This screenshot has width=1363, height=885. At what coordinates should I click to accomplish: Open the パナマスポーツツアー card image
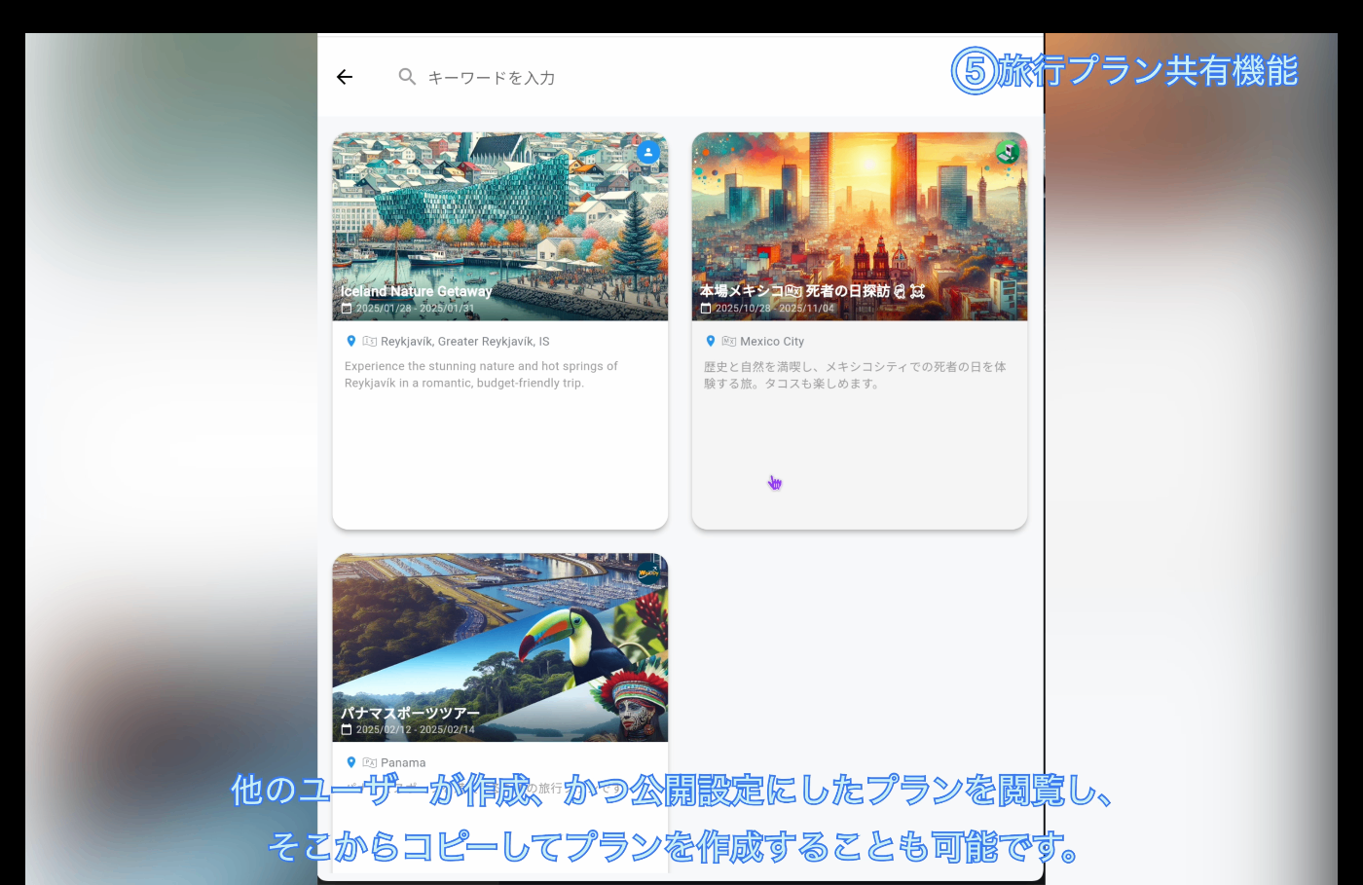(x=500, y=647)
